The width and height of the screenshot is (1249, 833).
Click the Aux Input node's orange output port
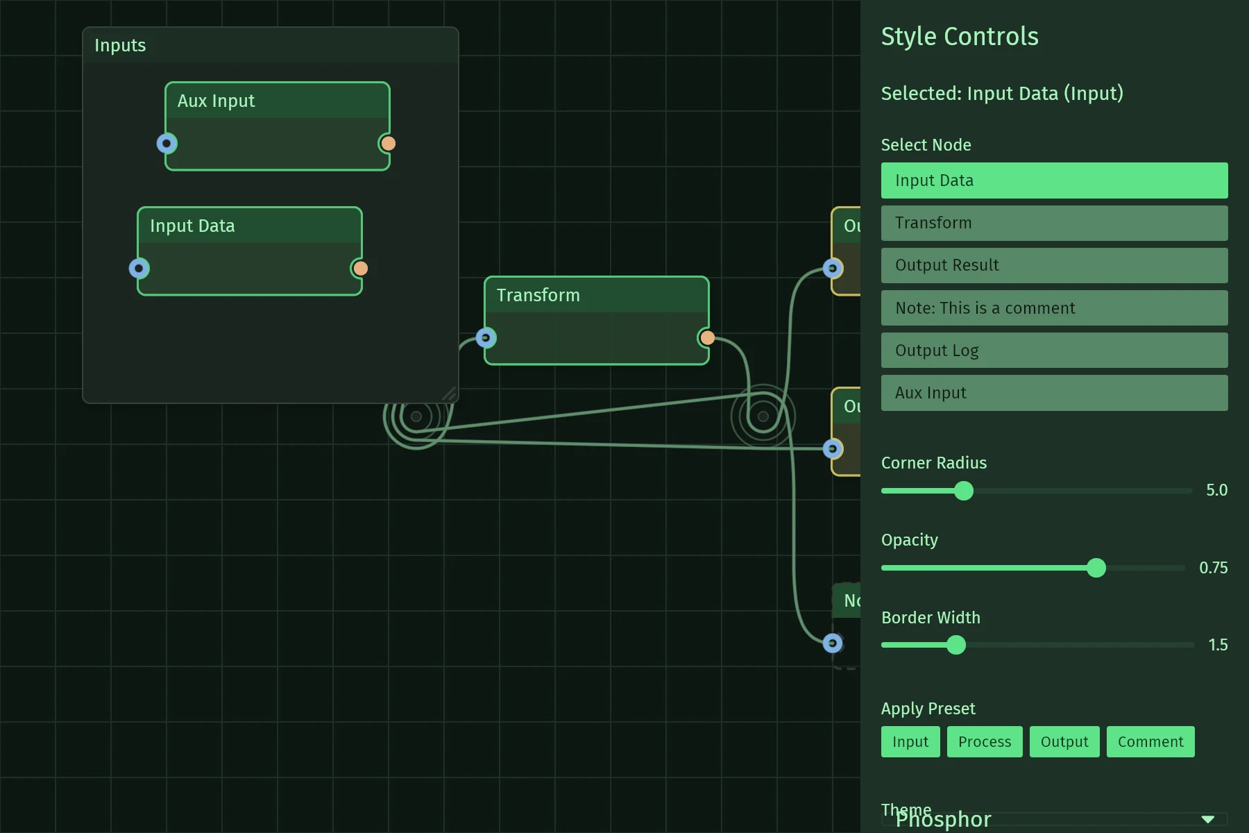click(389, 144)
